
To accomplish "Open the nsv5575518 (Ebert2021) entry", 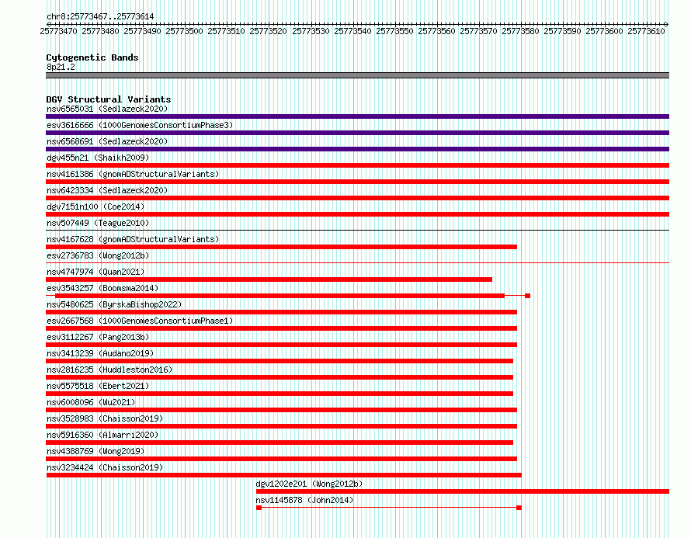I will pos(98,386).
